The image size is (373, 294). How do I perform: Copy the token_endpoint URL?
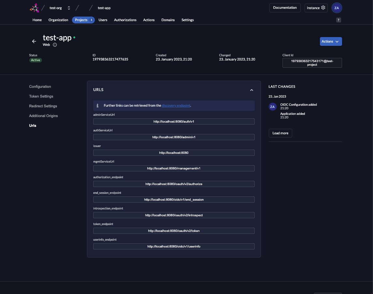click(x=174, y=231)
